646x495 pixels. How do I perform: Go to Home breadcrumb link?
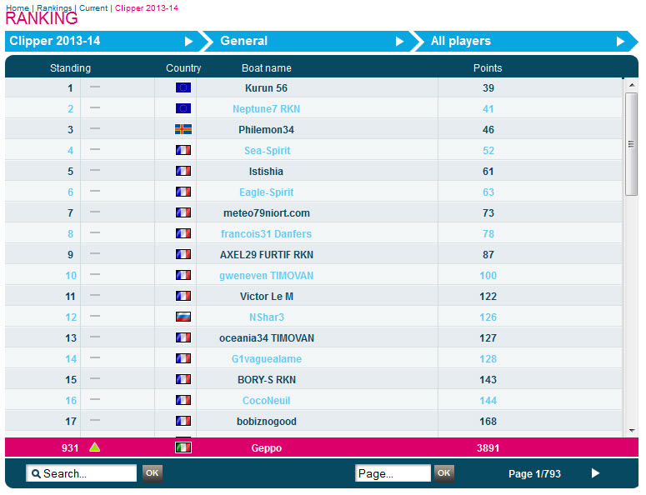tap(17, 7)
